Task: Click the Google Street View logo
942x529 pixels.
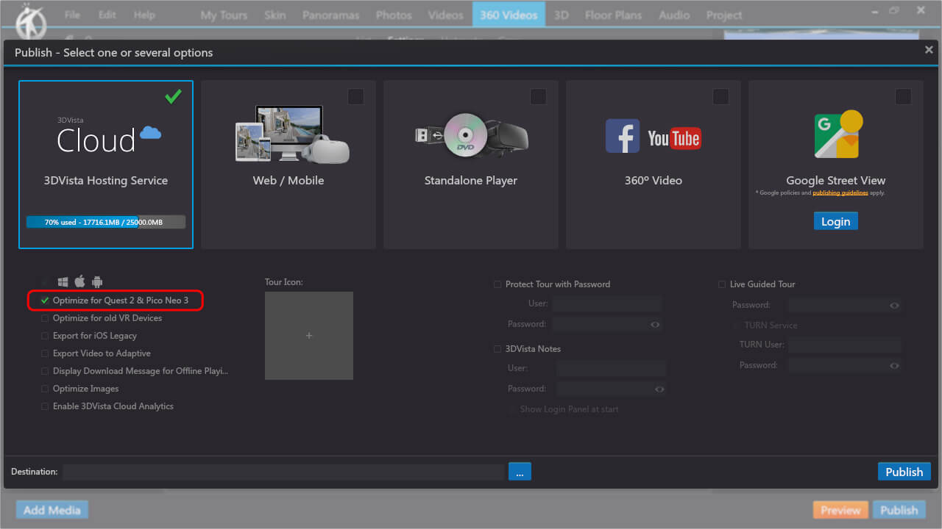Action: [x=838, y=134]
